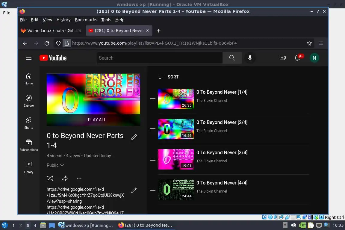Click the taskbar clock showing 16:33
345x230 pixels.
click(x=338, y=225)
